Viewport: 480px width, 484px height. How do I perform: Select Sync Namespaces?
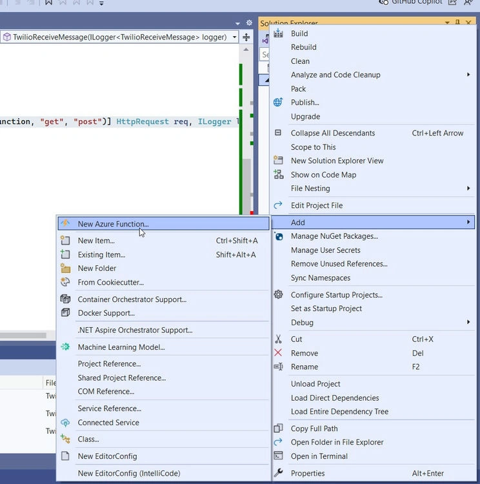(x=321, y=277)
